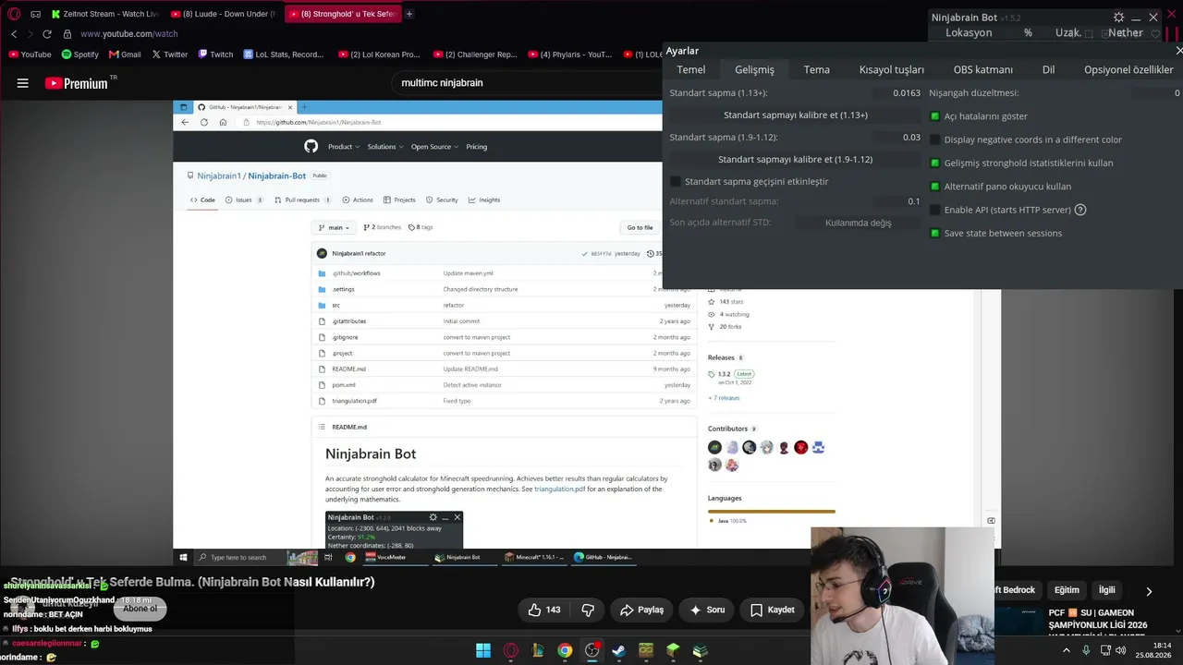
Task: Select the Eğitim category chip
Action: pyautogui.click(x=1067, y=590)
